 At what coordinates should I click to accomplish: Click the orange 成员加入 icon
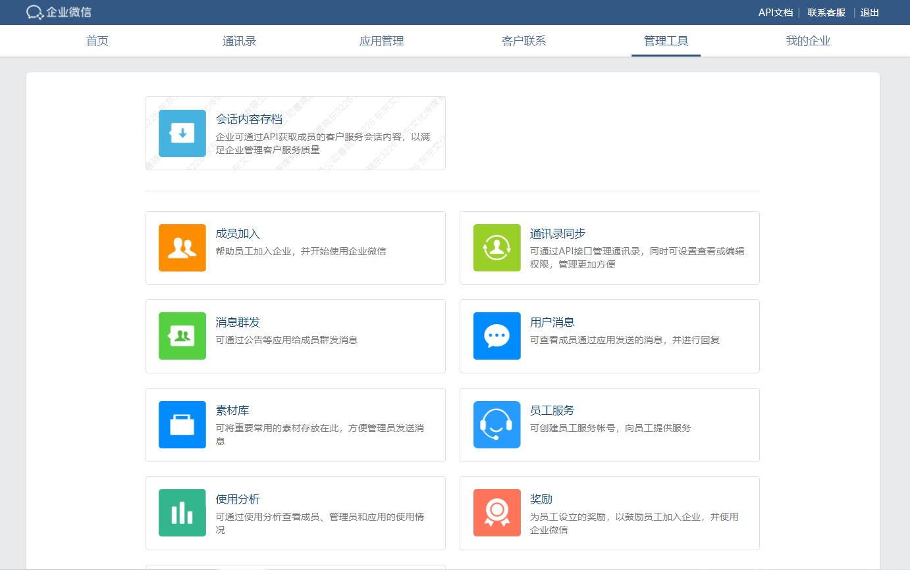point(182,248)
